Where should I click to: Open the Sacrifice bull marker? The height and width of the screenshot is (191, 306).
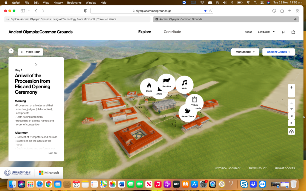point(166,83)
